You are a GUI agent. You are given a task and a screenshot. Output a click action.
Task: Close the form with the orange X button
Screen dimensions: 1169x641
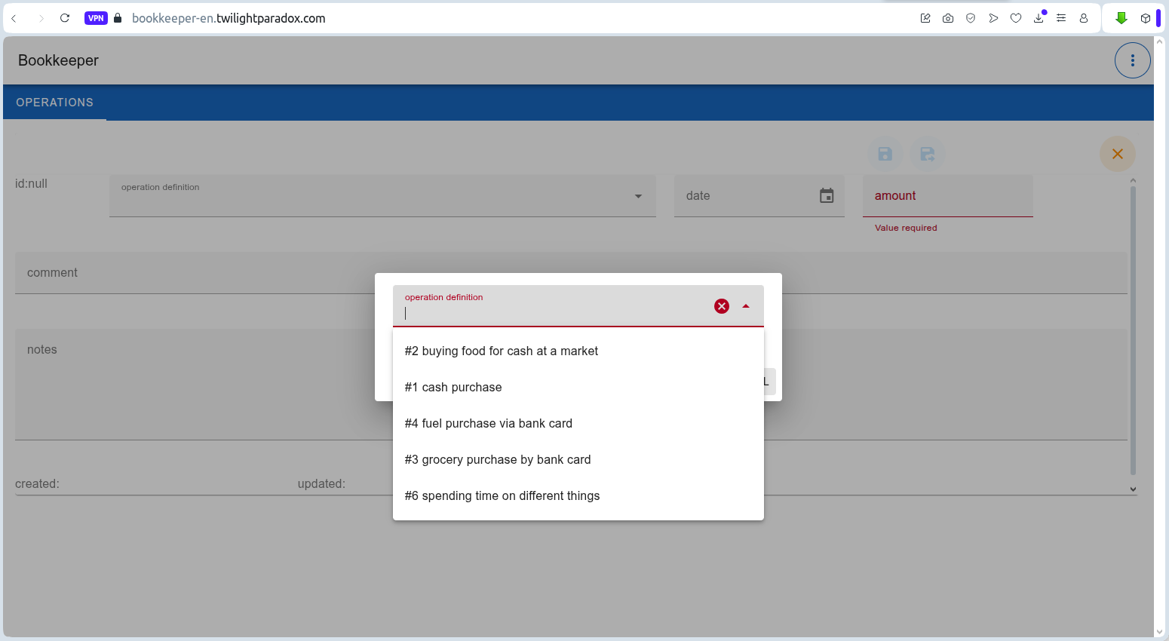point(1117,154)
